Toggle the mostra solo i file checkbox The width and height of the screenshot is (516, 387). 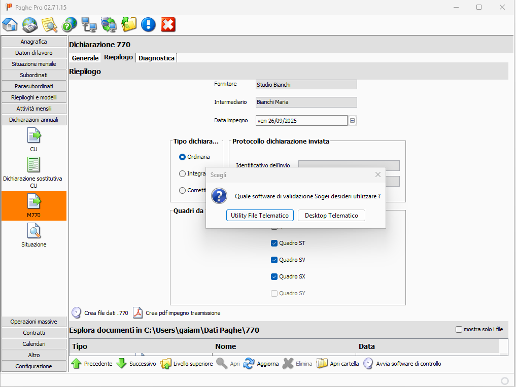click(459, 330)
